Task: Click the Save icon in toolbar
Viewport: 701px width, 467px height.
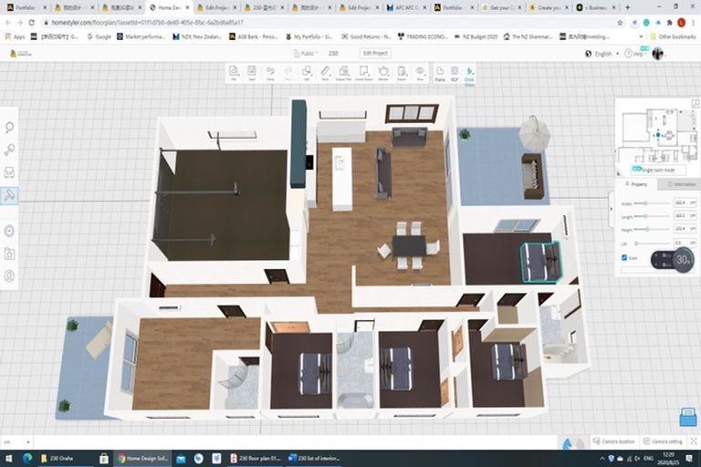Action: [x=251, y=72]
